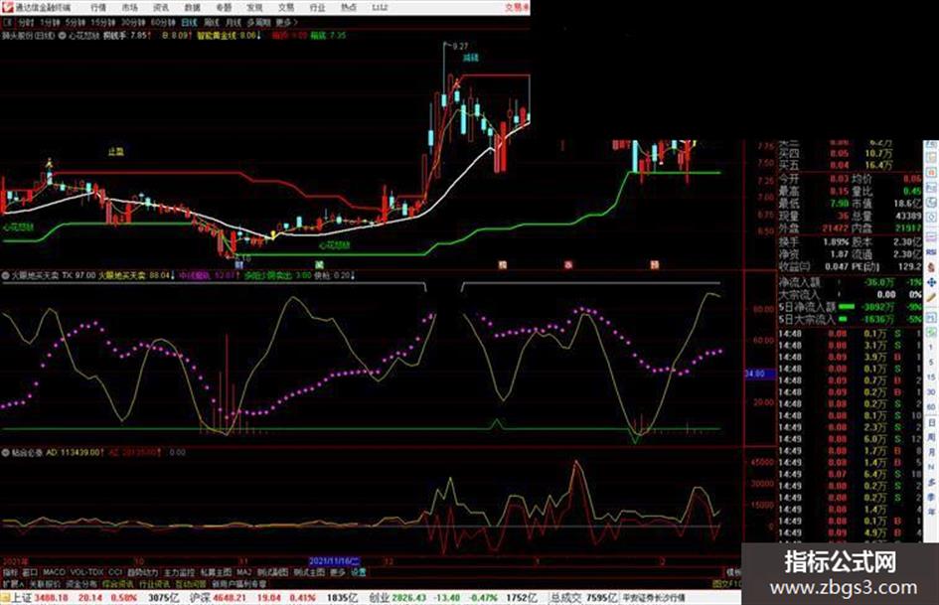Select the MA2 indicator tab
This screenshot has height=605, width=939.
(243, 572)
